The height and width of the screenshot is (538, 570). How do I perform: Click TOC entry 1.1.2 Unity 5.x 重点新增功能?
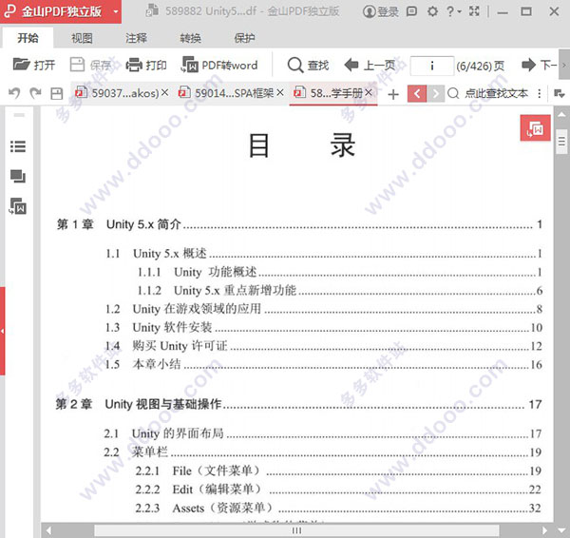(340, 290)
